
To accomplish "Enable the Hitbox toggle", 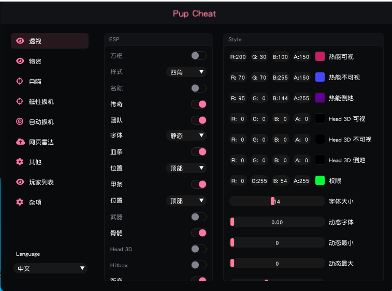I will [x=198, y=265].
